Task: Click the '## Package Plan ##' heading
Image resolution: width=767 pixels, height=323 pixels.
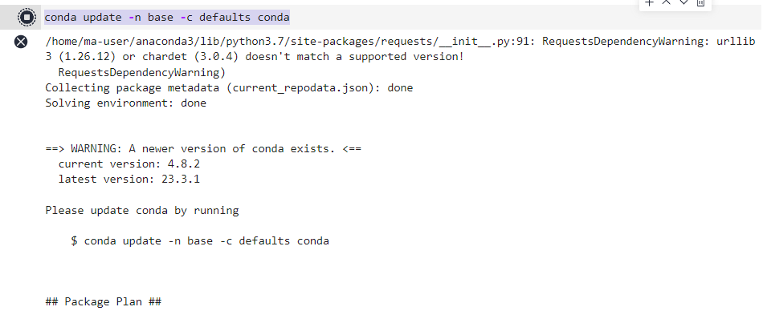Action: click(104, 301)
